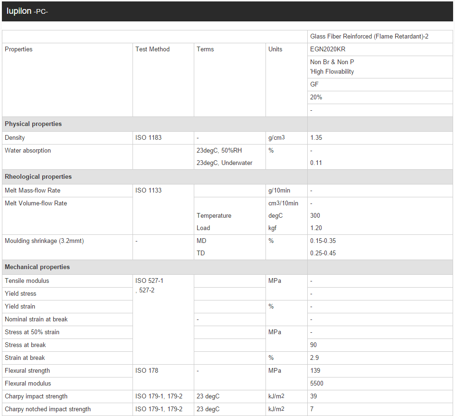Select Charpy notched impact value 7
Screen dimensions: 455x416
tap(312, 409)
